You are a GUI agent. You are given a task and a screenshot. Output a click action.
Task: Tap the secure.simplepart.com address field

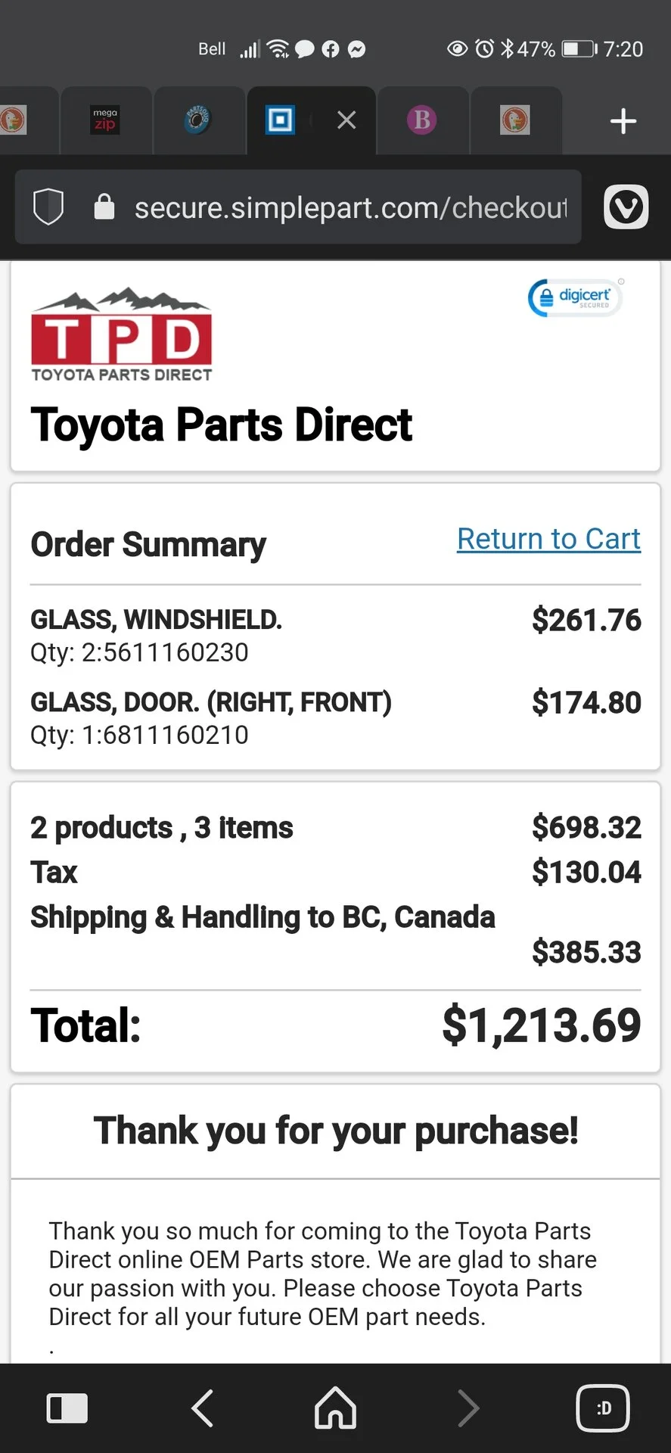tap(350, 207)
